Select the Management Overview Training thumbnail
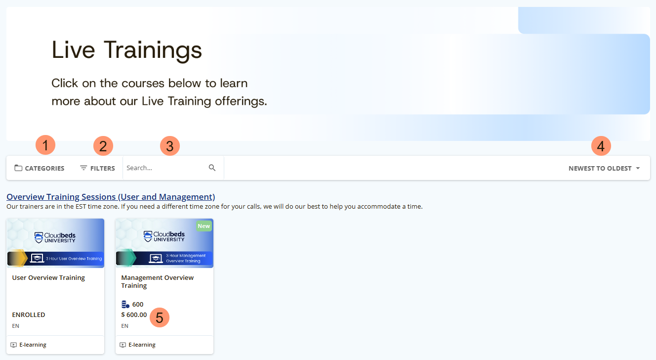The height and width of the screenshot is (360, 656). tap(164, 243)
